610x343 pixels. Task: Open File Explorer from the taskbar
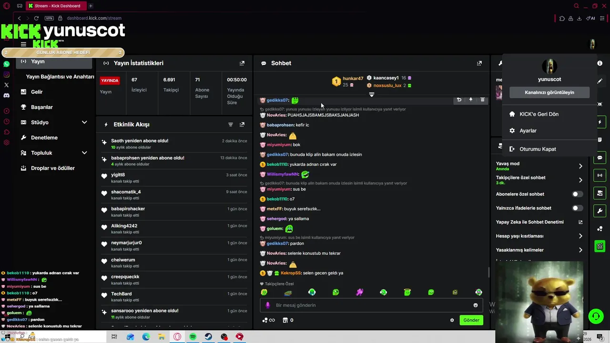click(x=162, y=337)
